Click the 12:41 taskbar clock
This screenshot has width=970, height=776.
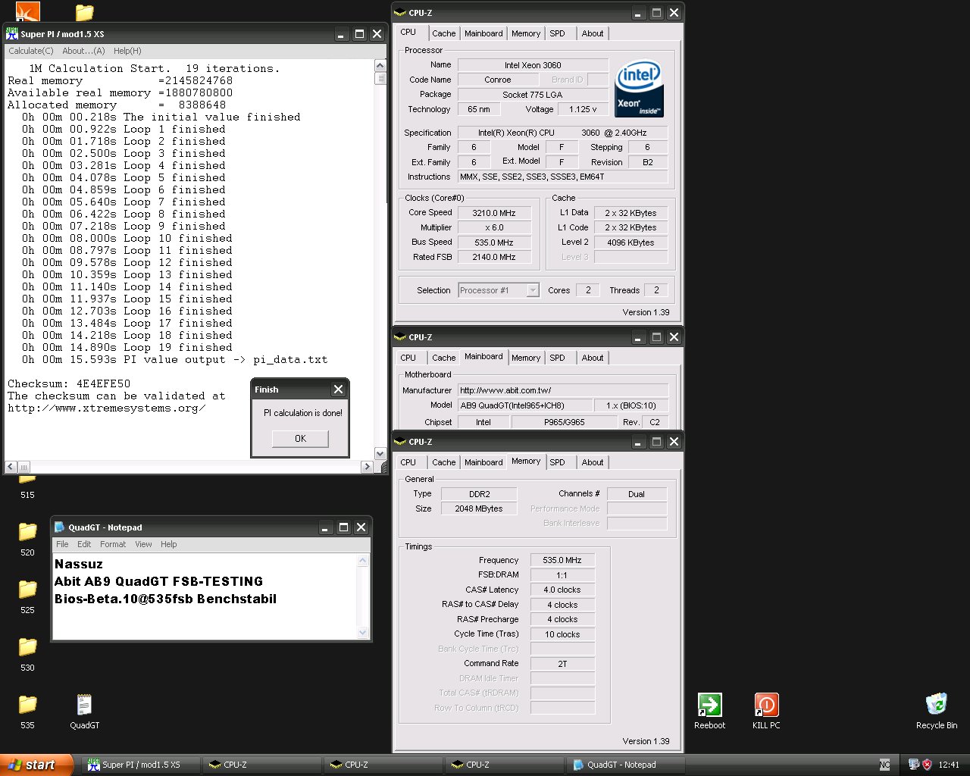949,765
